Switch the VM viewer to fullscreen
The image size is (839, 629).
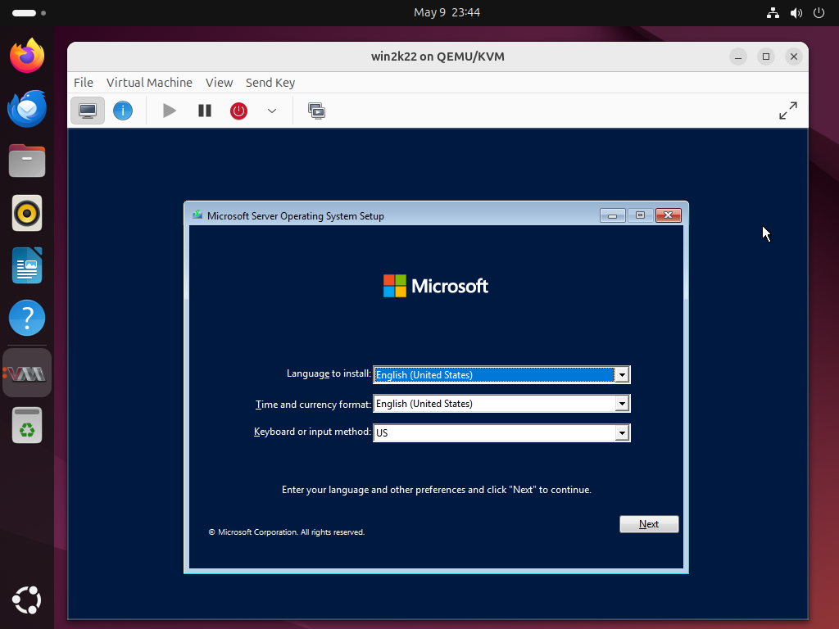[x=787, y=111]
